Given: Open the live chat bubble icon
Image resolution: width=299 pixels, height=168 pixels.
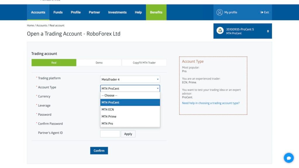Looking at the screenshot, I should [x=289, y=158].
